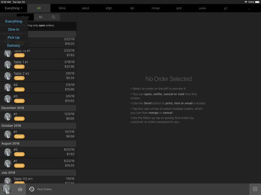Choose Everything in the dropdown list
This screenshot has width=261, height=195.
[14, 22]
